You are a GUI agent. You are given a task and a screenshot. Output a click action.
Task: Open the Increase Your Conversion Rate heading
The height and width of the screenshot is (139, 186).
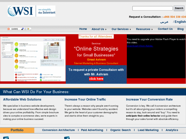149,99
